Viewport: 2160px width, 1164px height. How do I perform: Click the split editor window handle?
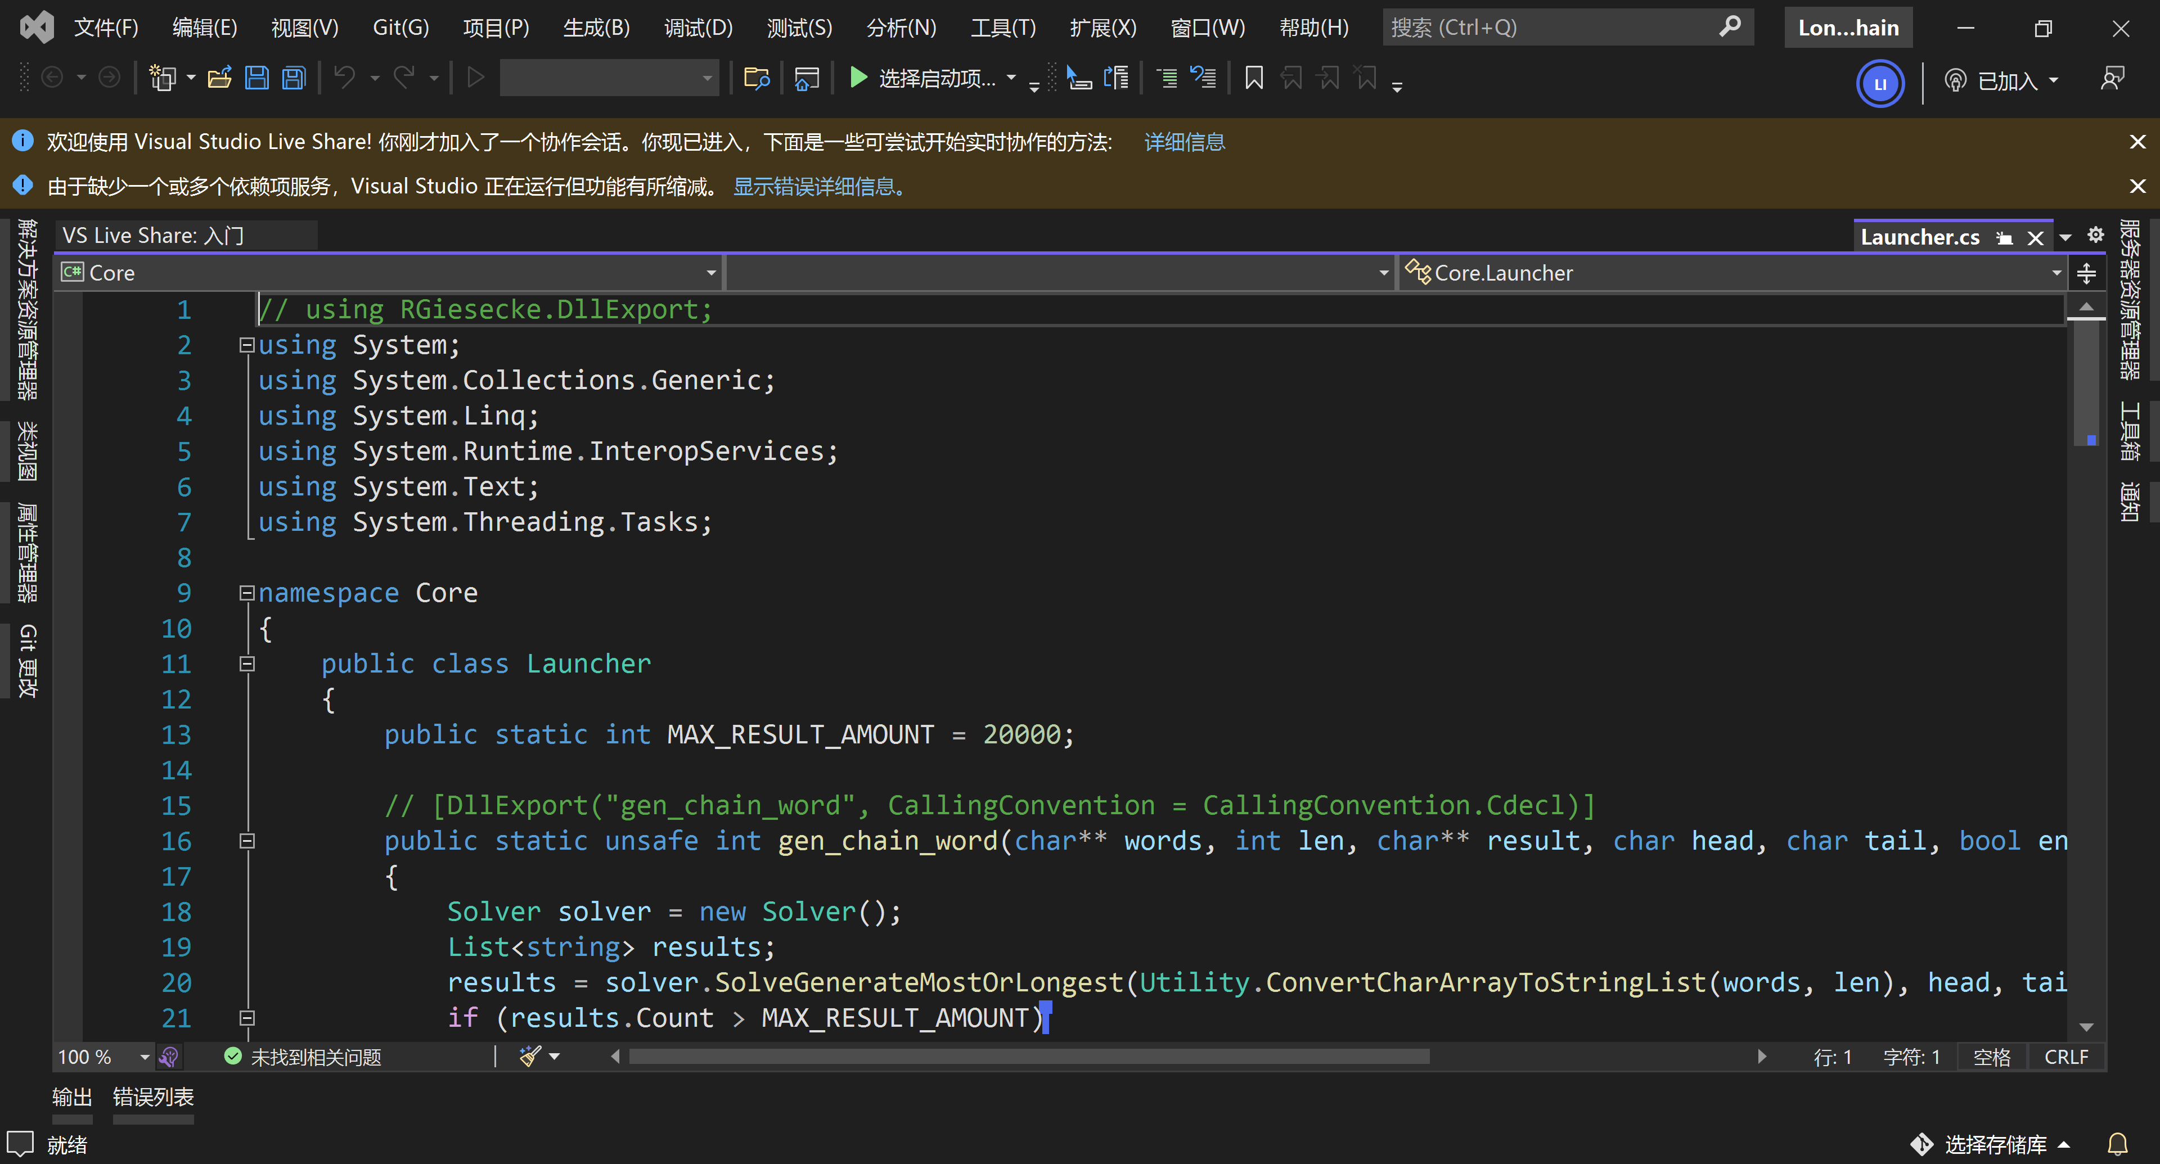pyautogui.click(x=2086, y=273)
